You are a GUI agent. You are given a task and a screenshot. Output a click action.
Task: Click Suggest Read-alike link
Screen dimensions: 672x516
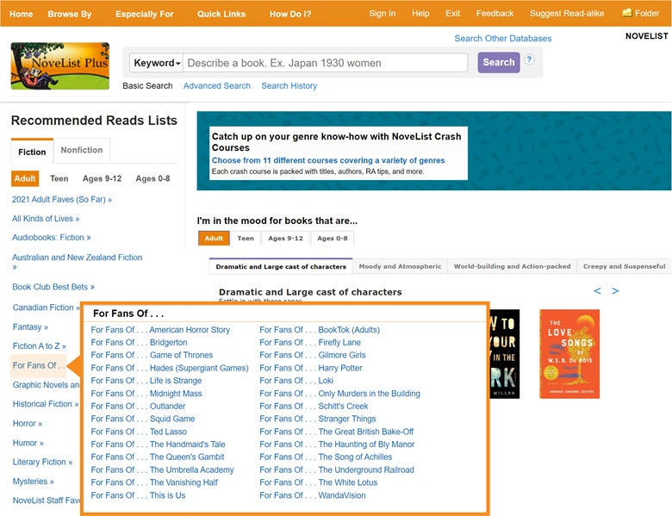[x=567, y=13]
